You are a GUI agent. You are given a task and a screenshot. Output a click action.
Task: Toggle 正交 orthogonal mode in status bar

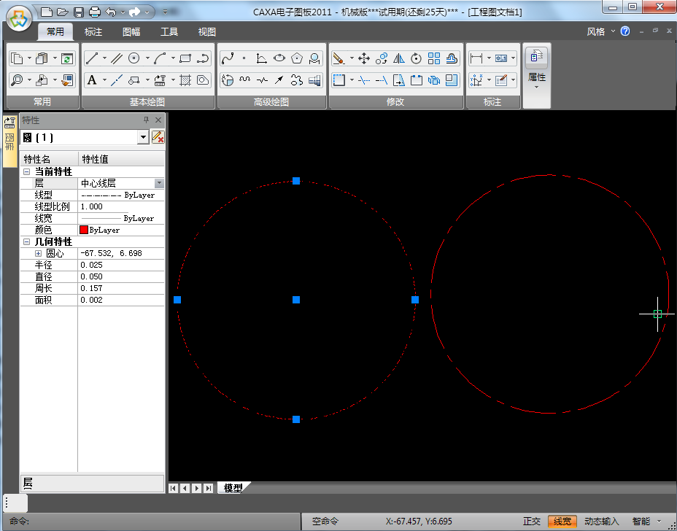[532, 522]
